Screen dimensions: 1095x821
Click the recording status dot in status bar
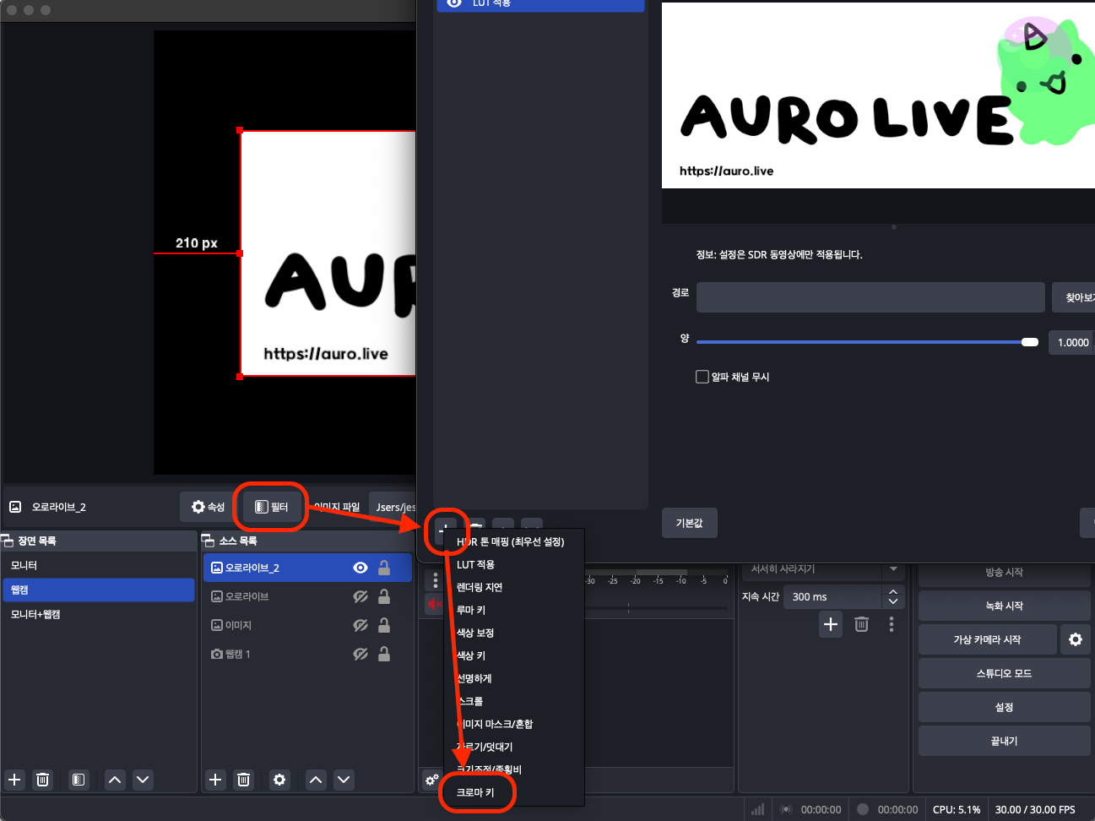(x=863, y=809)
